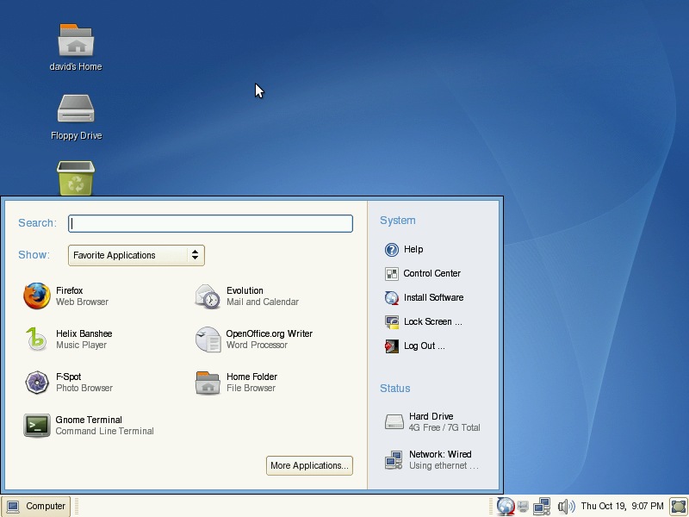Select the Trash desktop icon

click(76, 178)
